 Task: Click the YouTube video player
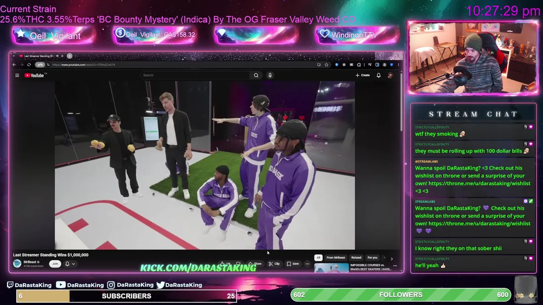(205, 165)
